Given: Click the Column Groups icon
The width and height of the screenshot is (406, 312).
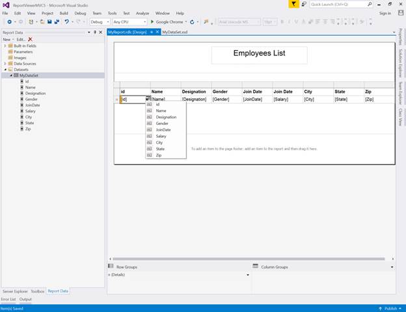Looking at the screenshot, I should click(256, 266).
